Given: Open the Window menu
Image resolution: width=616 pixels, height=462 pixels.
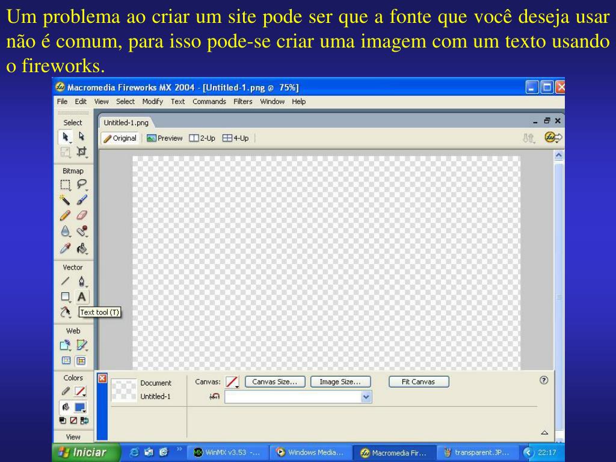Looking at the screenshot, I should point(273,101).
